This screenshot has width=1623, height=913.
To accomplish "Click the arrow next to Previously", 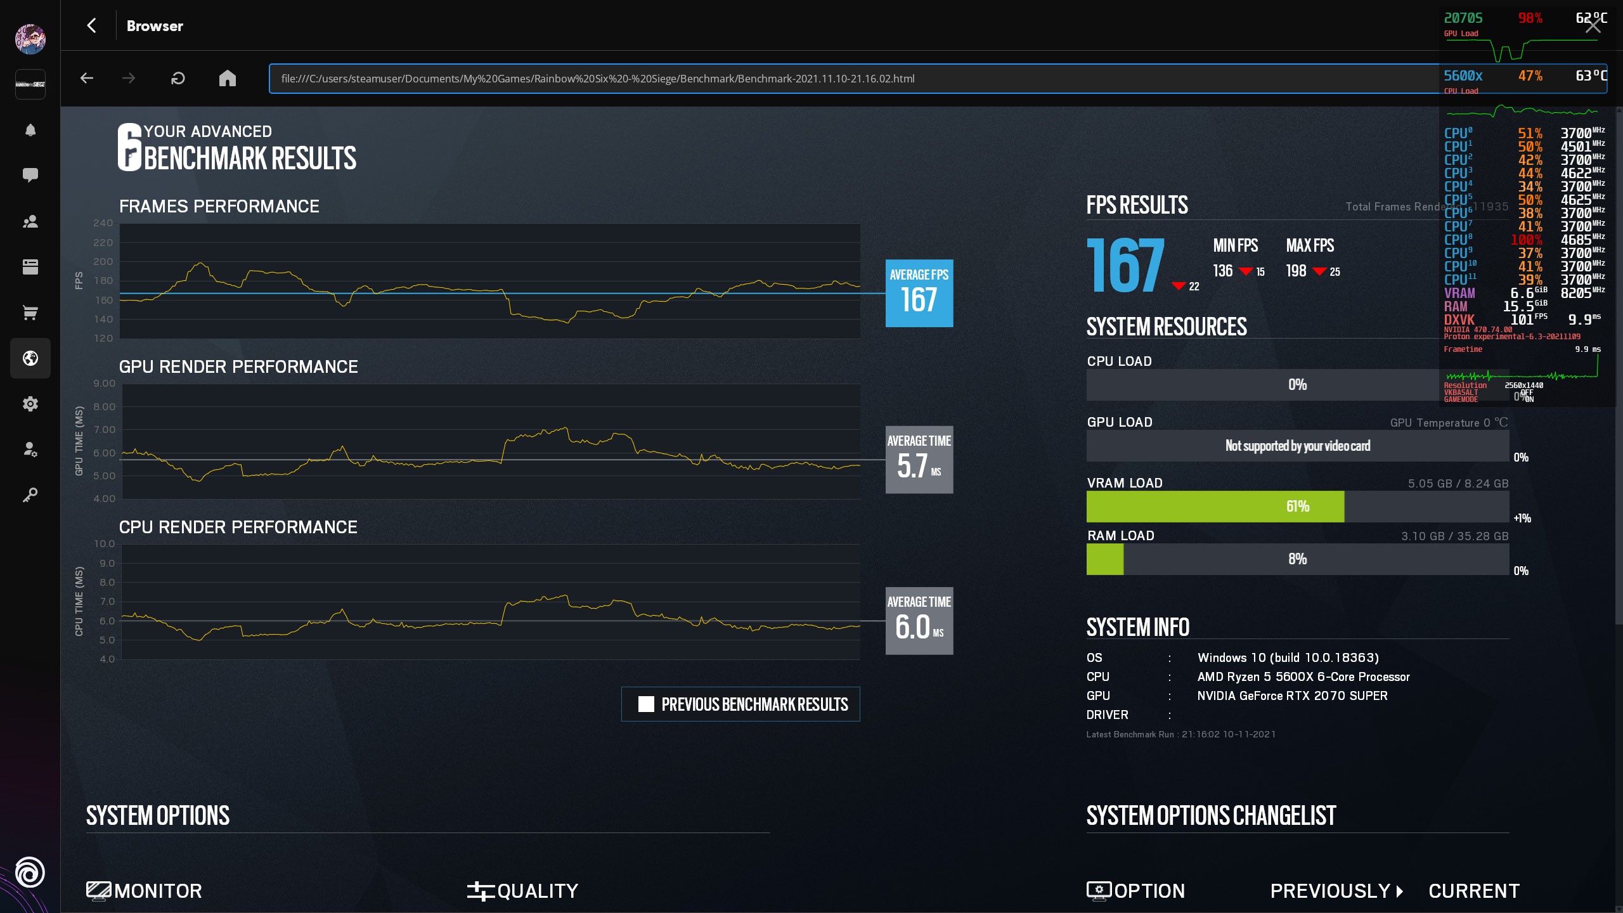I will pyautogui.click(x=1400, y=891).
